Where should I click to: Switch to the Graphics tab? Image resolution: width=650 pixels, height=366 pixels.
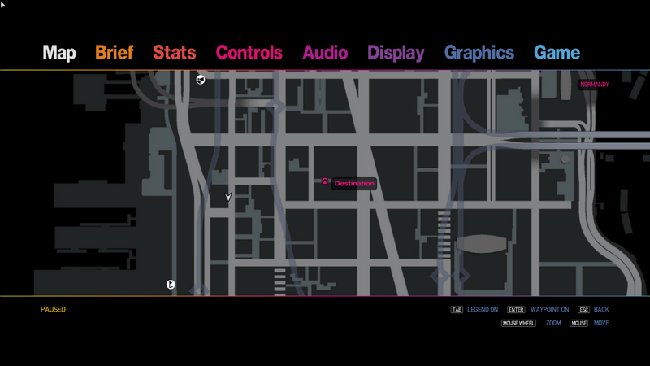point(479,53)
